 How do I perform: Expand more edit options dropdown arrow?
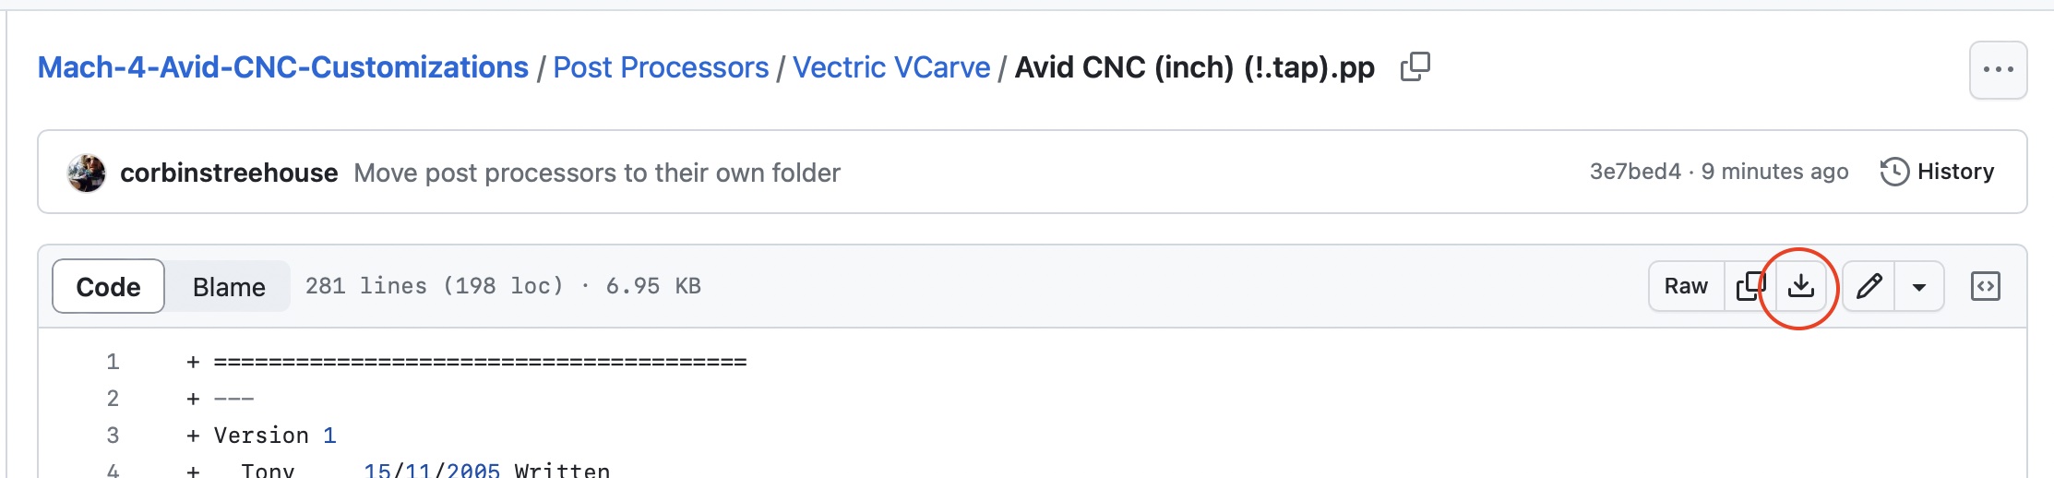(x=1919, y=287)
